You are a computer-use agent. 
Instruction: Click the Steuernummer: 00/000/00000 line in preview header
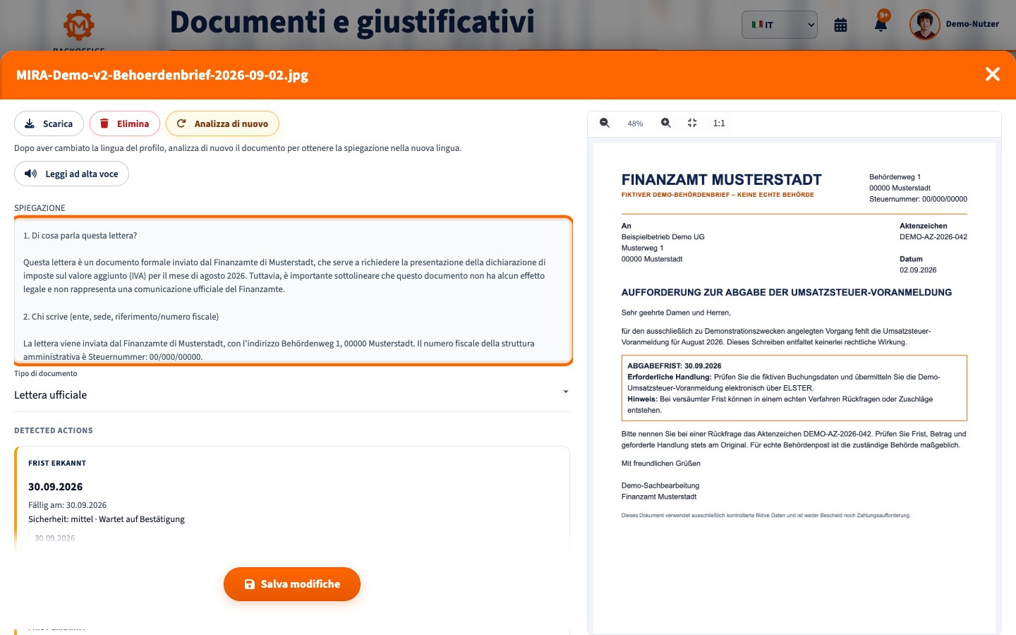point(918,199)
